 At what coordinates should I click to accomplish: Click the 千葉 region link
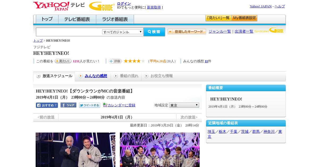click(234, 131)
